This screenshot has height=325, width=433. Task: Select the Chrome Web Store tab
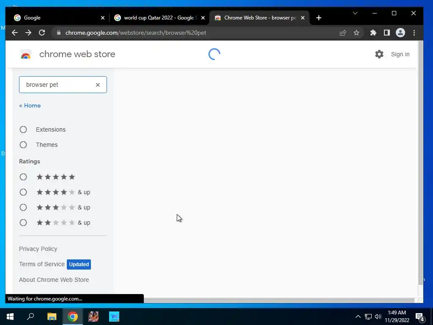click(x=260, y=18)
